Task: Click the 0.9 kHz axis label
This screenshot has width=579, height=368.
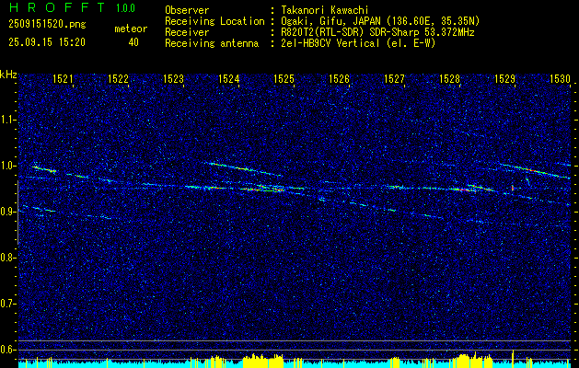Action: coord(7,212)
